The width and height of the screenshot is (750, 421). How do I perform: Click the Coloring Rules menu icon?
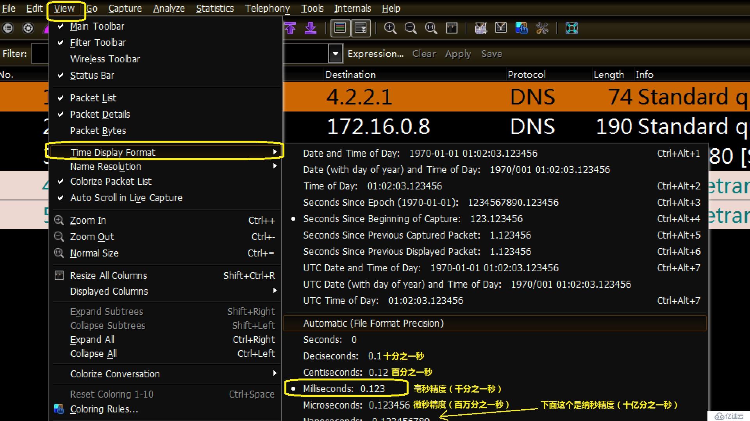59,409
